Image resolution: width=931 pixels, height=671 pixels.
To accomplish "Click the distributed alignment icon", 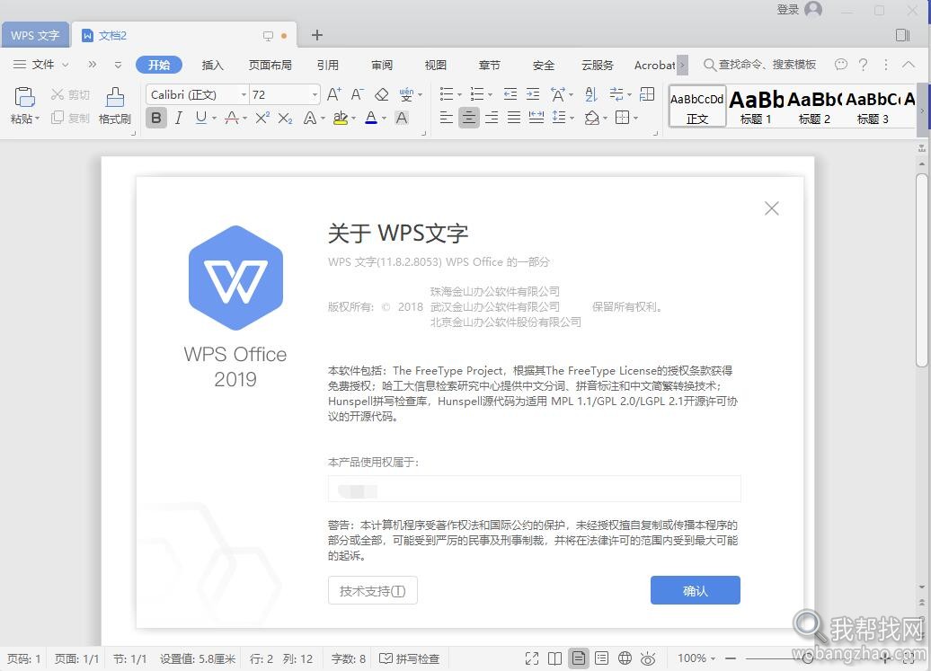I will click(536, 118).
